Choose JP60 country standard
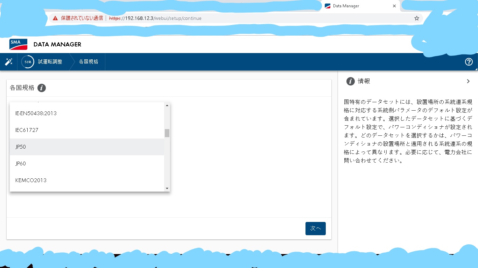Screen dimensions: 478x268 [87, 164]
